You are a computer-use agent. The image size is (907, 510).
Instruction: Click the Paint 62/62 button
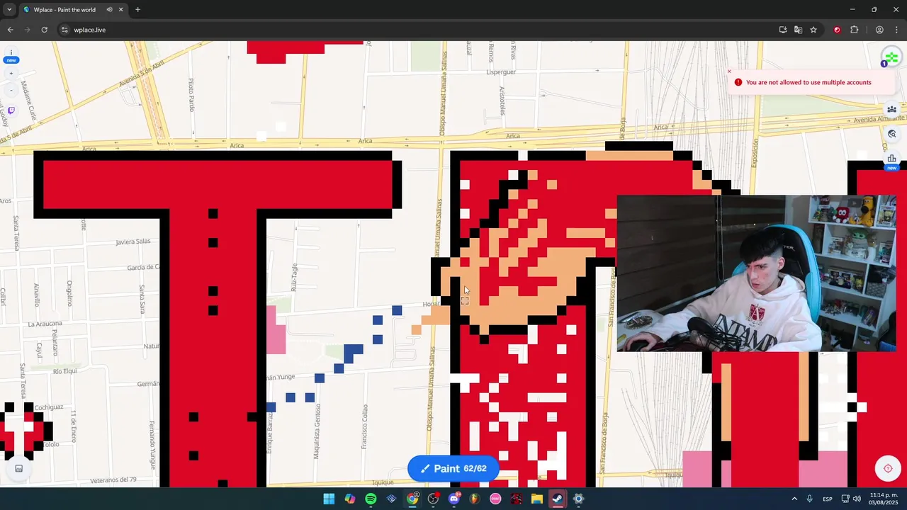[x=453, y=468]
